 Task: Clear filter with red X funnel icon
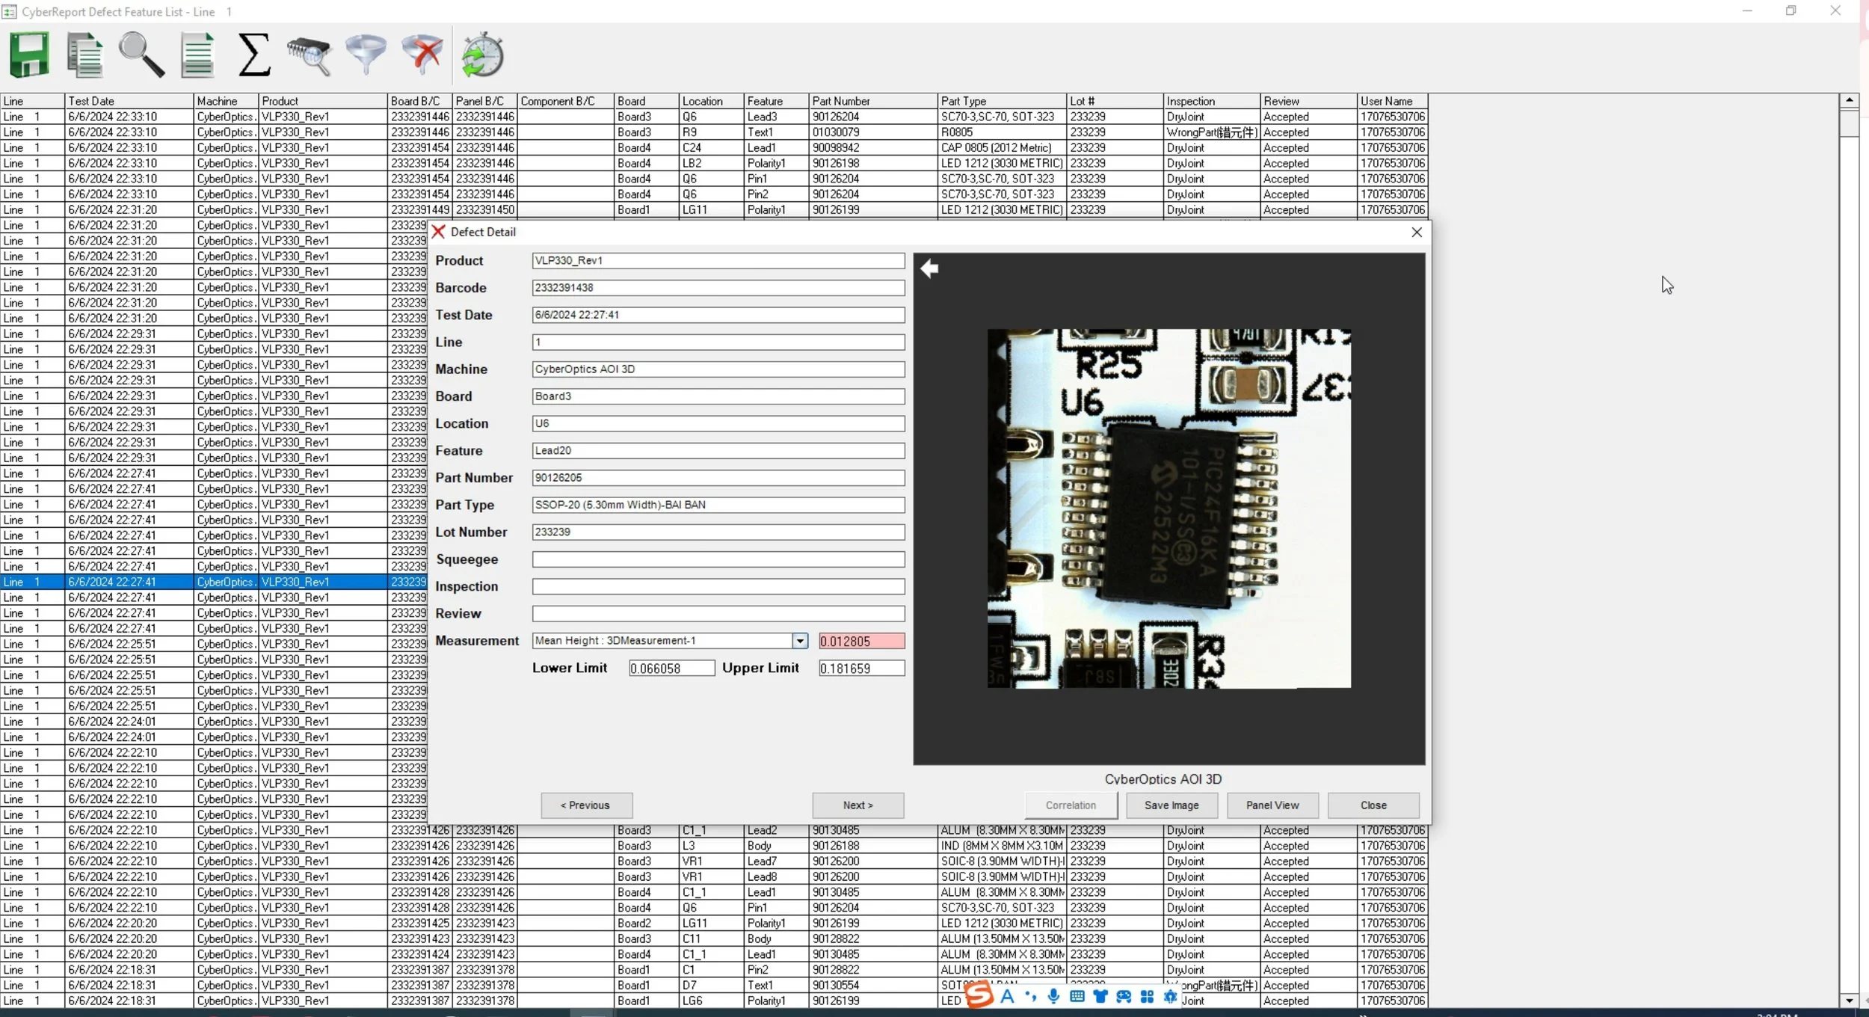(x=422, y=55)
